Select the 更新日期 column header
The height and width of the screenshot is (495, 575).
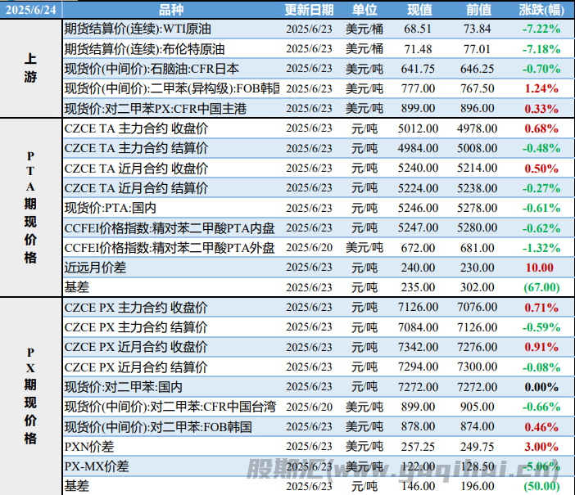(x=309, y=10)
